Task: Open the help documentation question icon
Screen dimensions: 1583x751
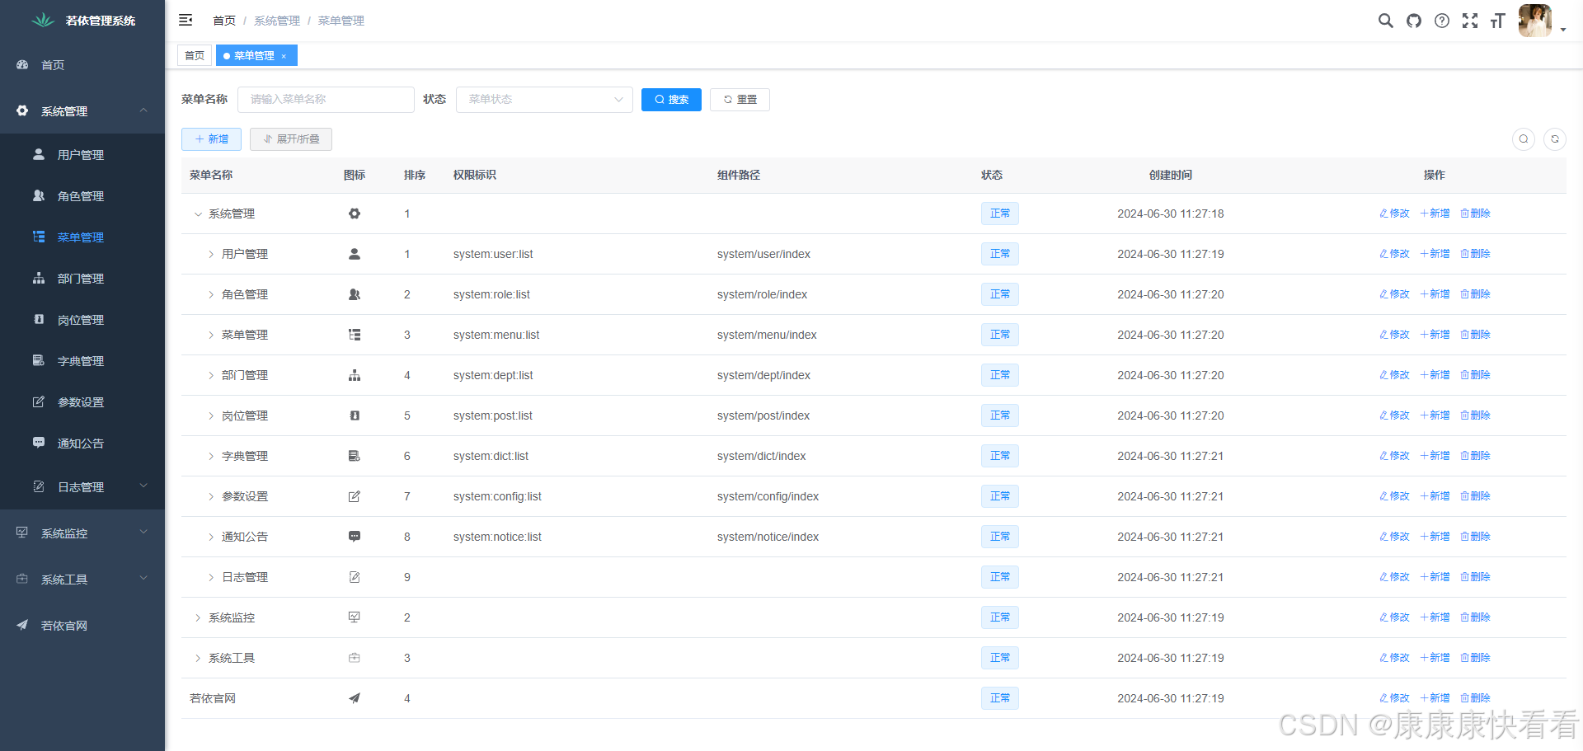Action: (1442, 21)
